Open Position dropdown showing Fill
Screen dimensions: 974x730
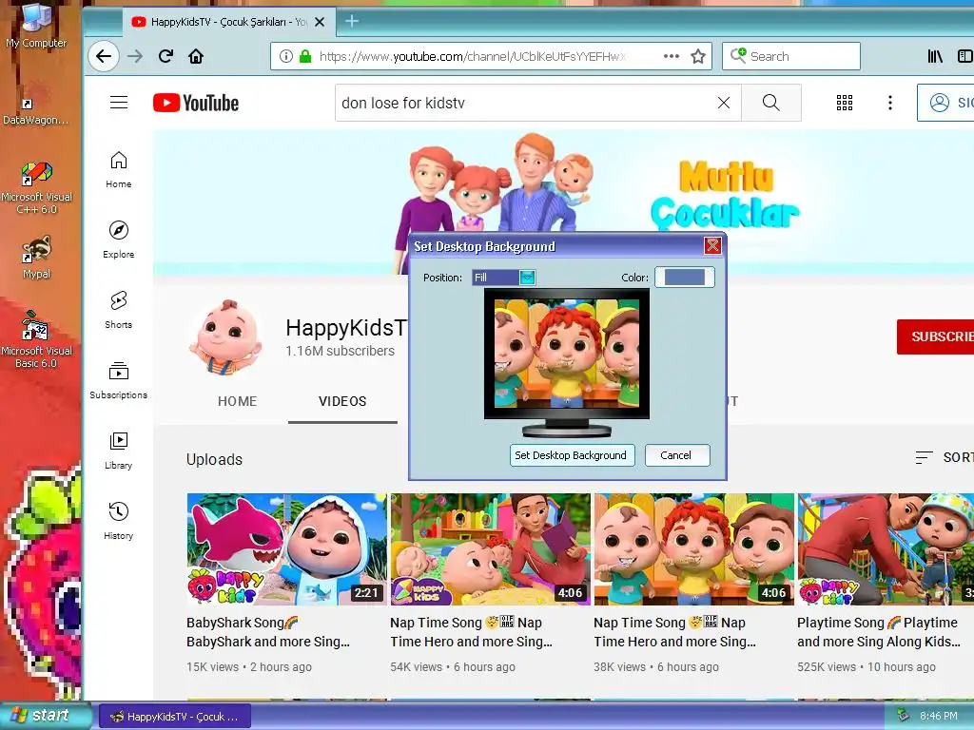pyautogui.click(x=503, y=278)
